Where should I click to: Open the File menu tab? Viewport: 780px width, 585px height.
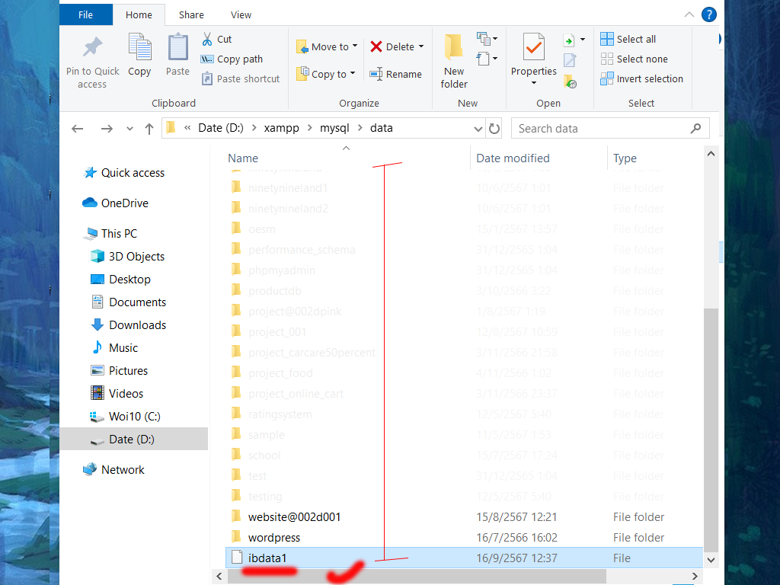[86, 14]
